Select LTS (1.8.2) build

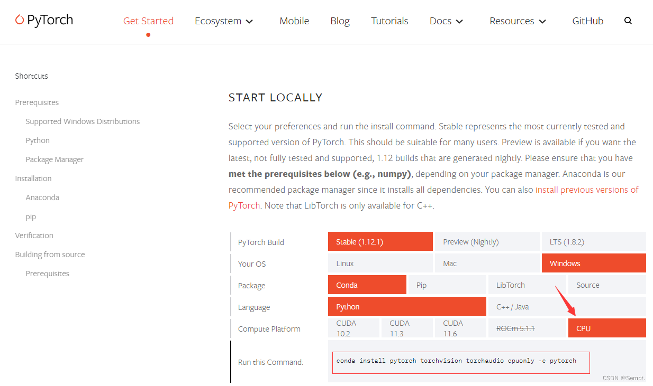tap(594, 241)
